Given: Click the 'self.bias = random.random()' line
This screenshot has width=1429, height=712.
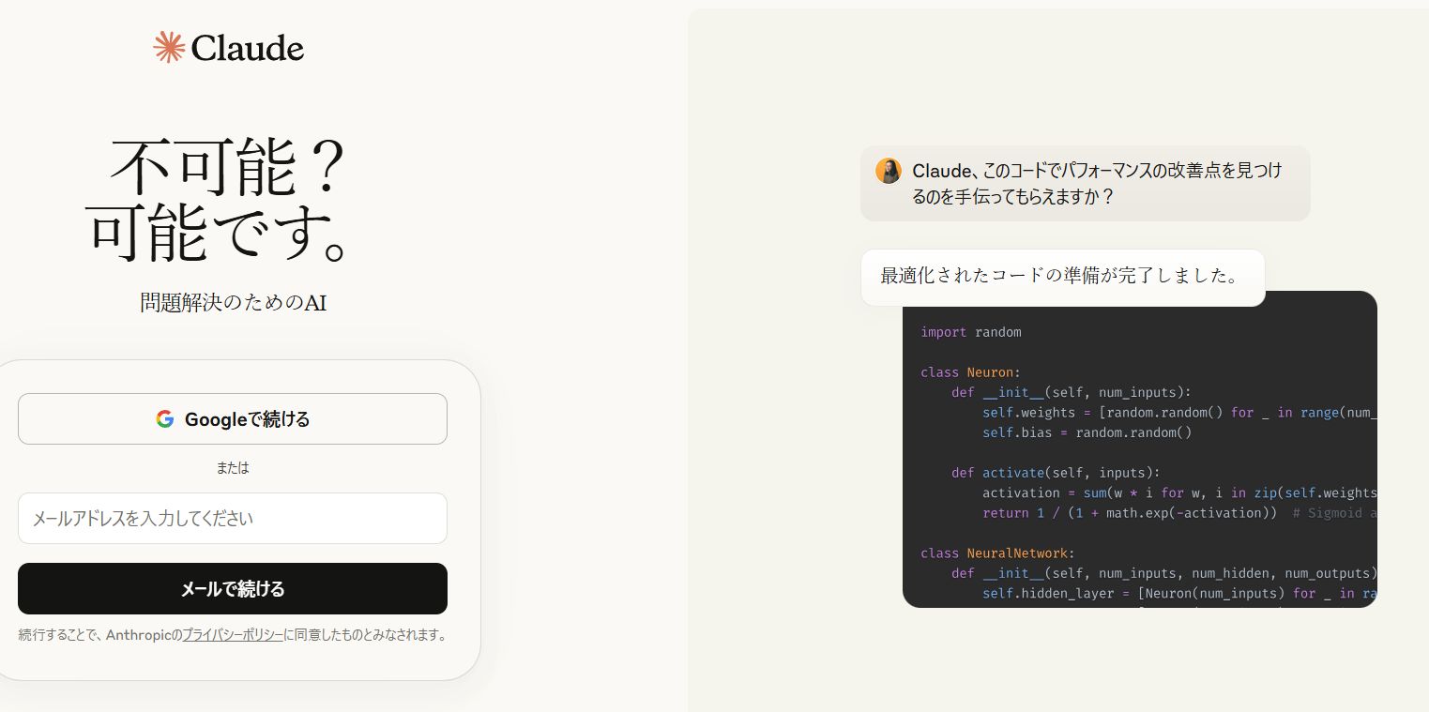Looking at the screenshot, I should pos(1087,432).
